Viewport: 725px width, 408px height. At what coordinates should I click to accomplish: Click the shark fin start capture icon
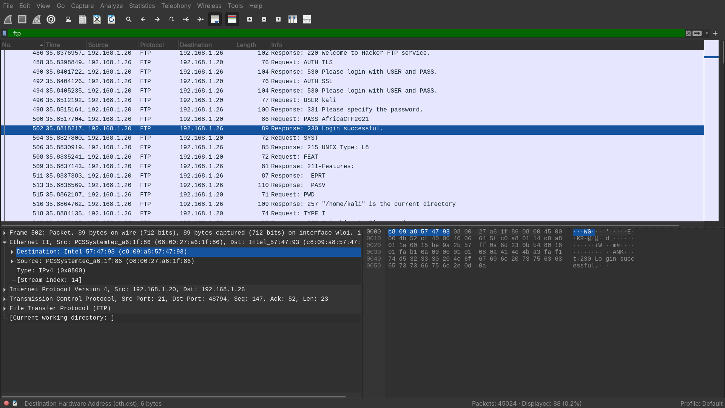(8, 19)
